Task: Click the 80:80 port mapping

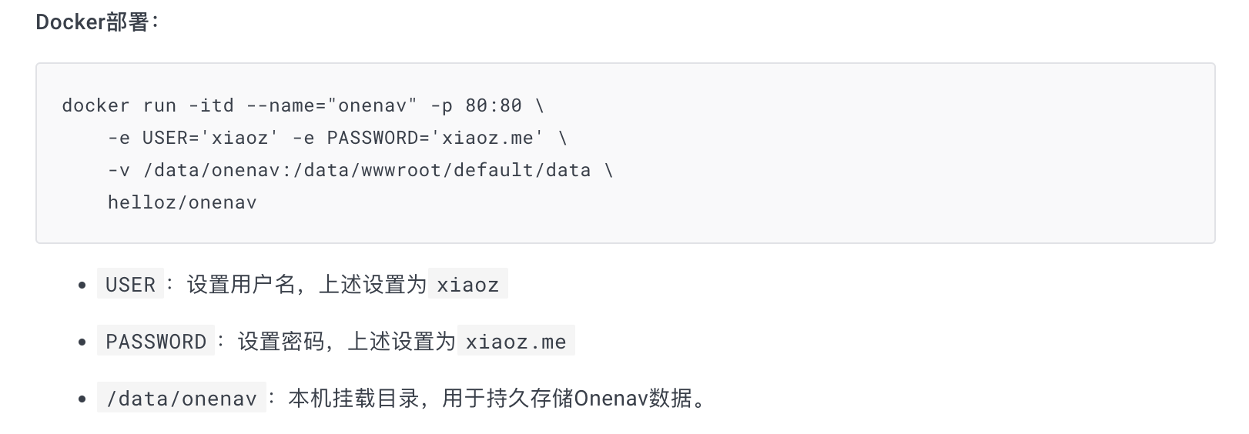Action: (x=494, y=105)
